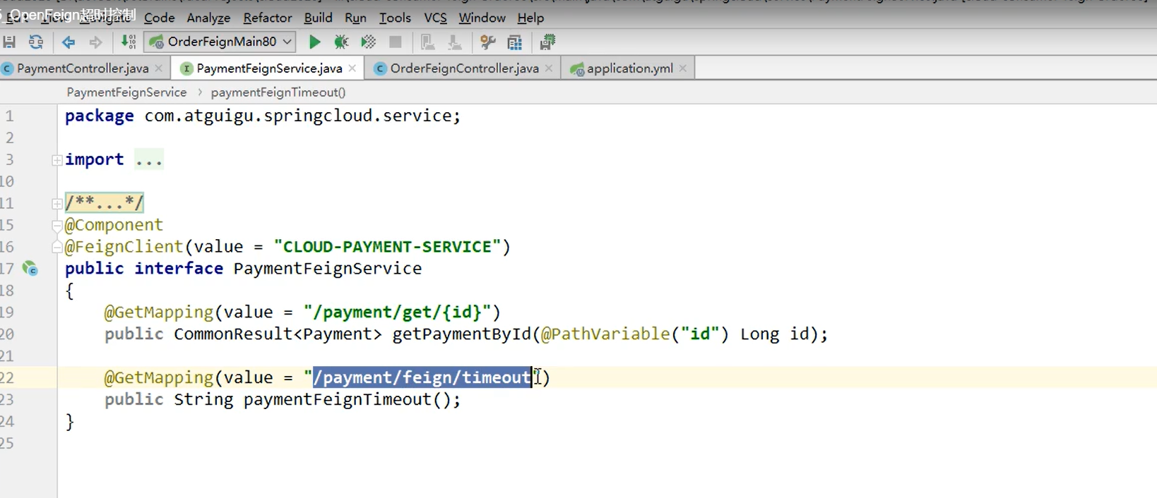Click the selected /payment/feign/timeout string

click(422, 377)
